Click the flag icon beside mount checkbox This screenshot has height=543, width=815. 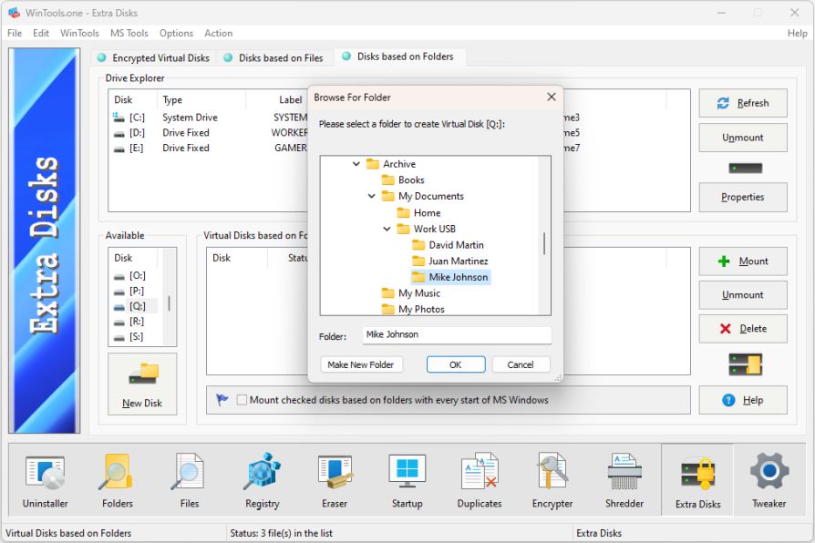222,400
